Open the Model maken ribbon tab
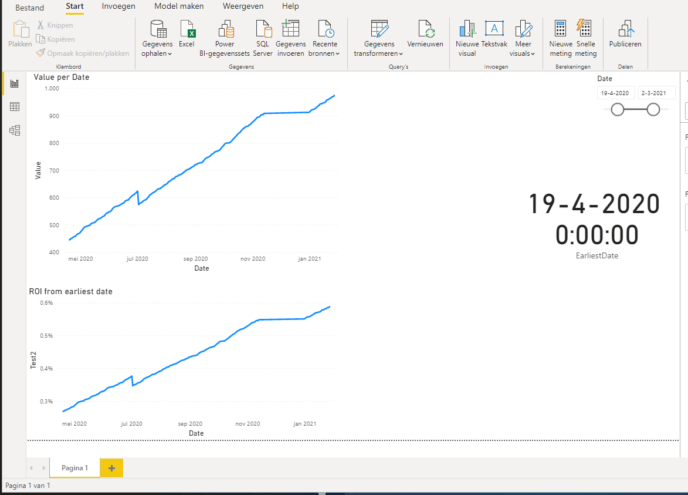 179,6
